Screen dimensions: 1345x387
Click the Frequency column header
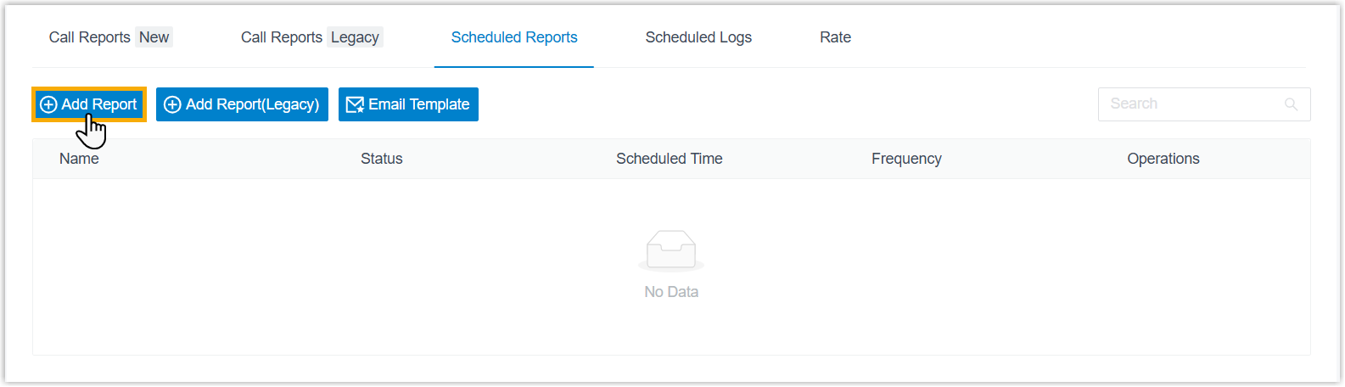tap(906, 159)
